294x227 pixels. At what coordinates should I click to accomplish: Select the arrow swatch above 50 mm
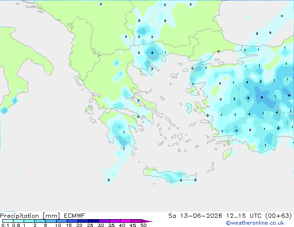coord(147,221)
